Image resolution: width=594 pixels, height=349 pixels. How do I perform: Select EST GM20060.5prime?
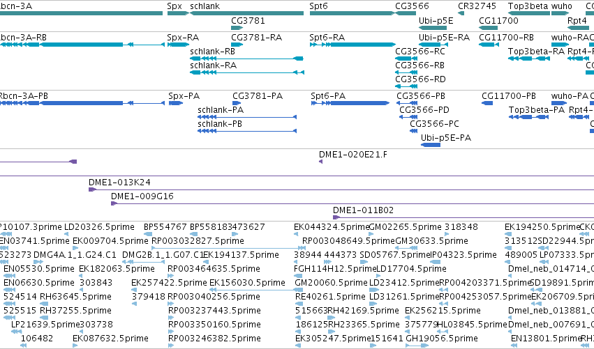pos(331,284)
